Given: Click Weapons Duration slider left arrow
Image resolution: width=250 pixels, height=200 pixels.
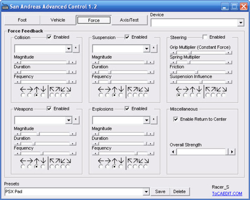Looking at the screenshot, I should point(17,144).
